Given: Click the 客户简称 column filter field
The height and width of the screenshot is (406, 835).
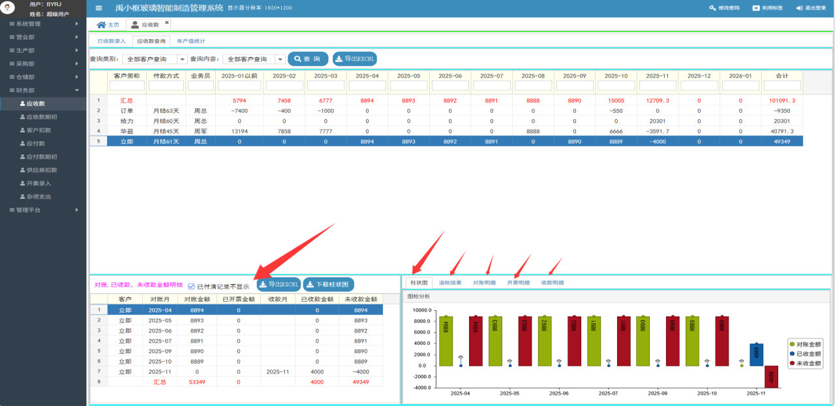Looking at the screenshot, I should [x=127, y=86].
